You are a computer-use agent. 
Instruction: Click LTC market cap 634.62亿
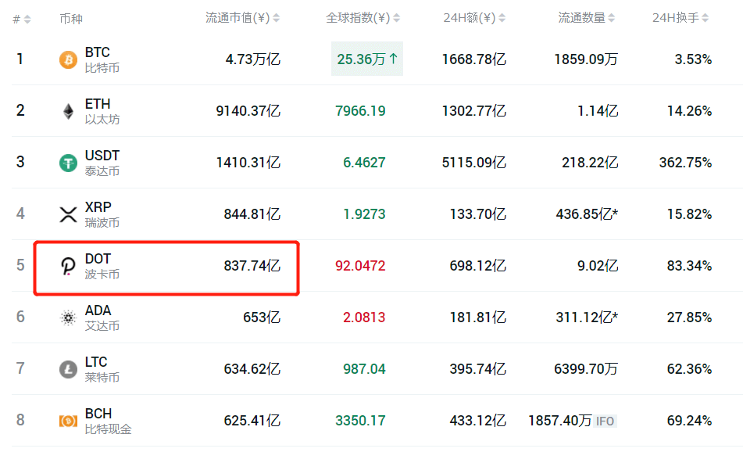point(252,369)
